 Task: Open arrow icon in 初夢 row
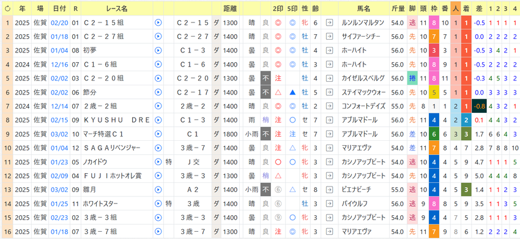[329, 50]
